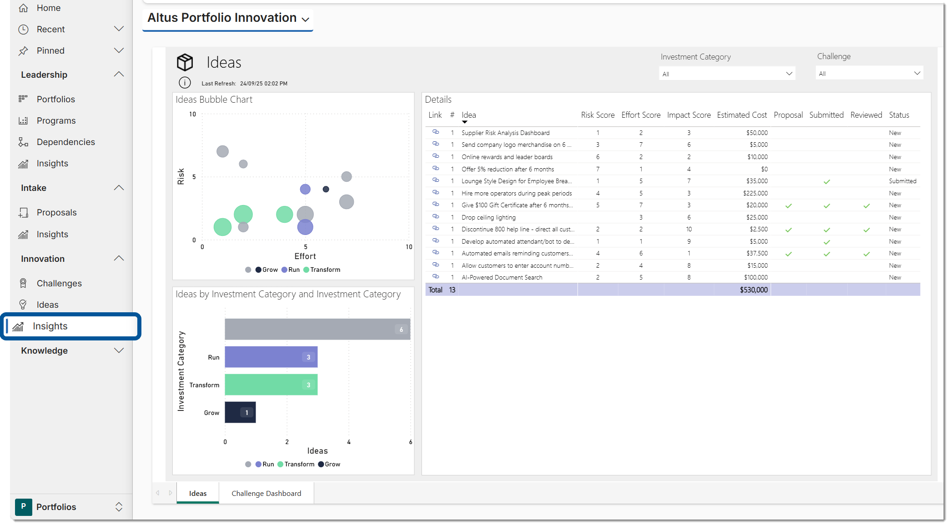This screenshot has width=949, height=525.
Task: Click the Challenges ribbon icon
Action: pos(23,283)
